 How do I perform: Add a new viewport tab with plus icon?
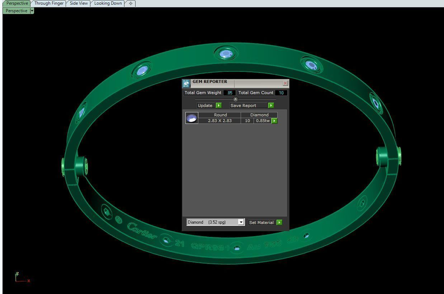pyautogui.click(x=131, y=3)
